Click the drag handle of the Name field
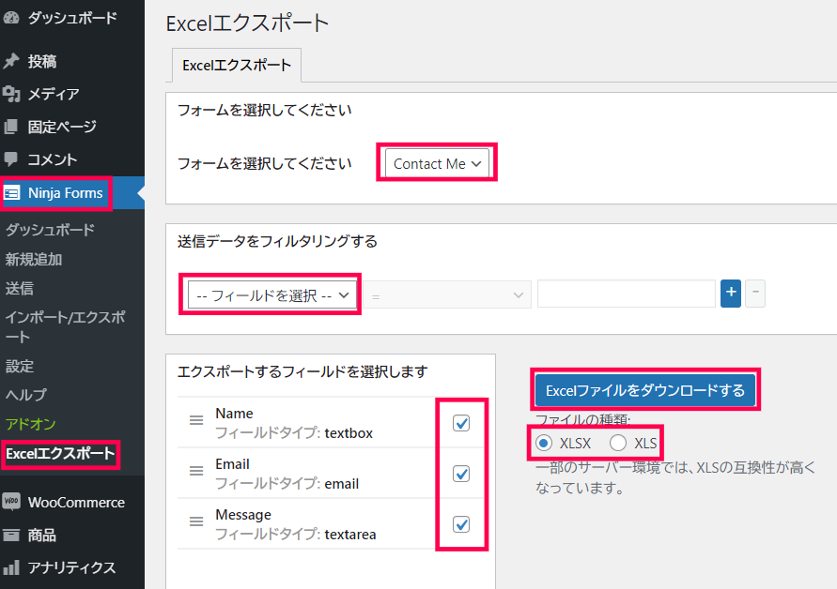 pos(196,420)
